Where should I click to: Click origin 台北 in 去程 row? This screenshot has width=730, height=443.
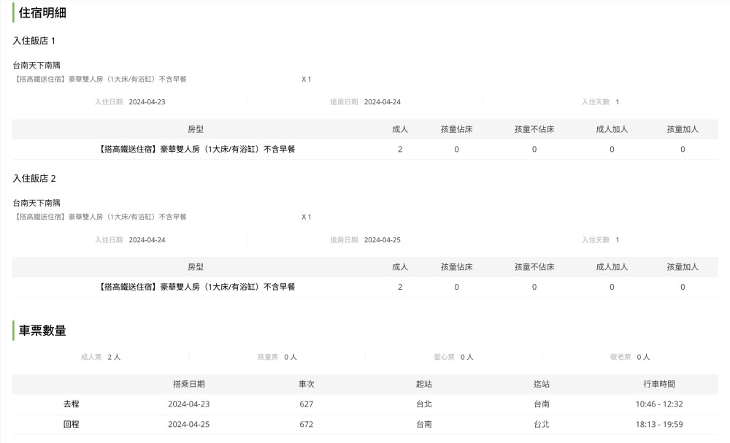423,404
